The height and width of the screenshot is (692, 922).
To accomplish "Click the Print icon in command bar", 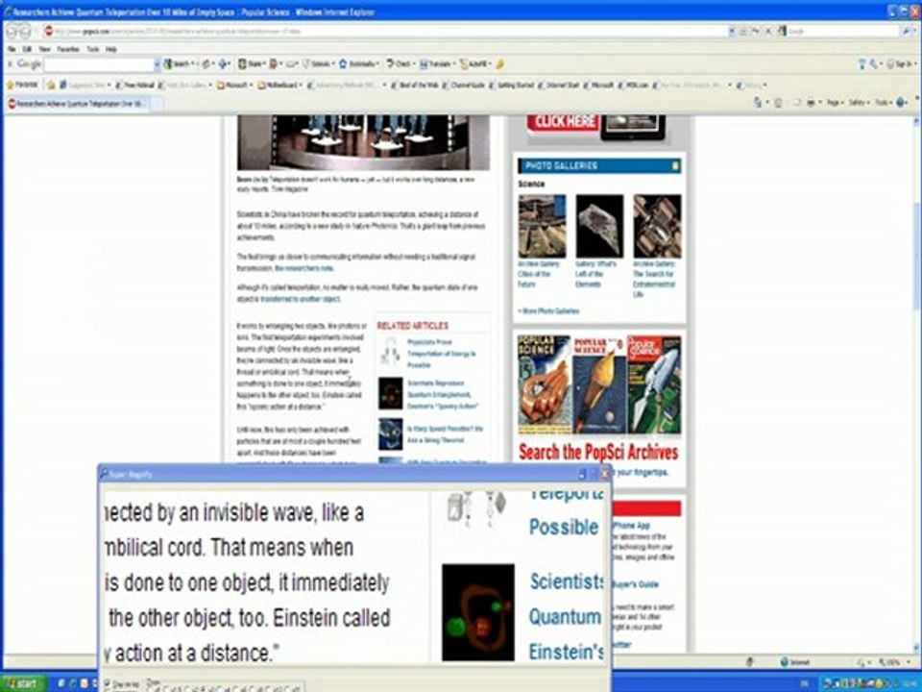I will pyautogui.click(x=812, y=103).
